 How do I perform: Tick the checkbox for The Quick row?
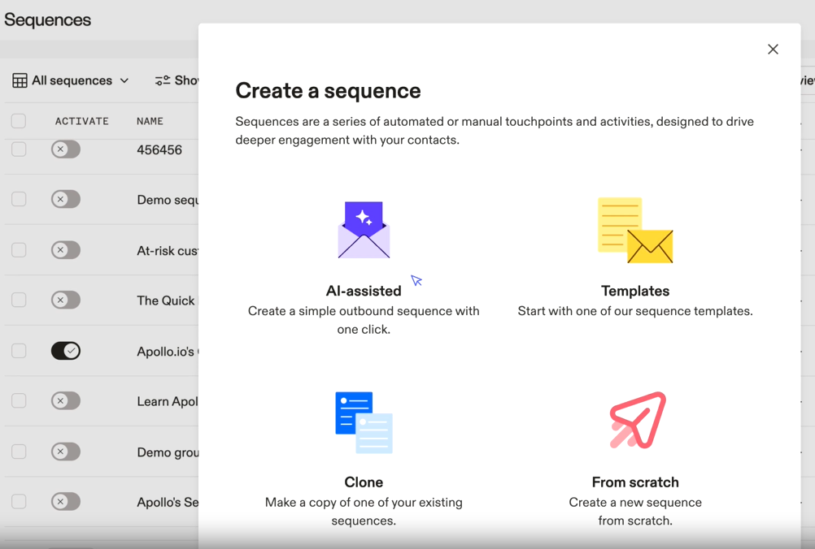click(19, 300)
